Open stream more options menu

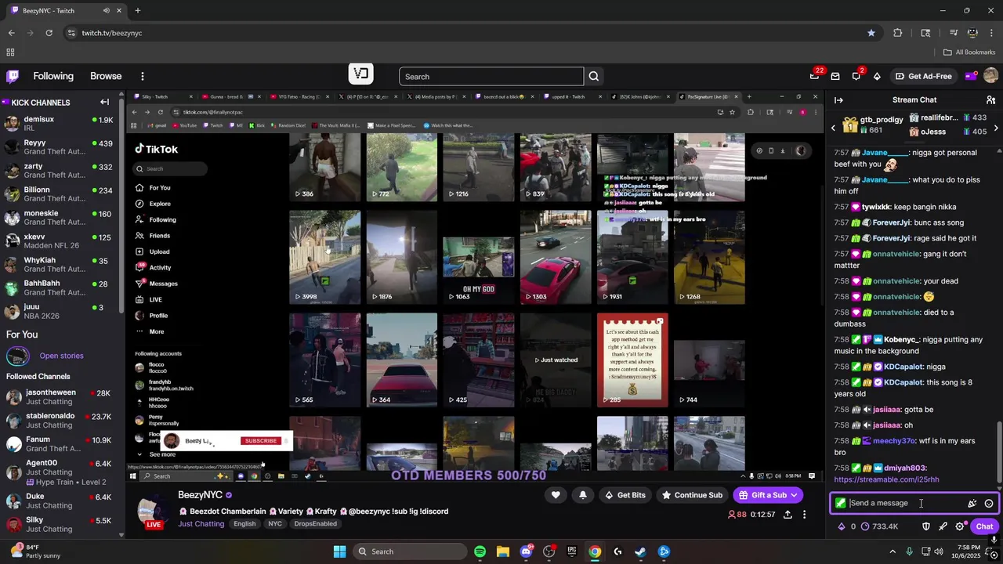pyautogui.click(x=804, y=515)
